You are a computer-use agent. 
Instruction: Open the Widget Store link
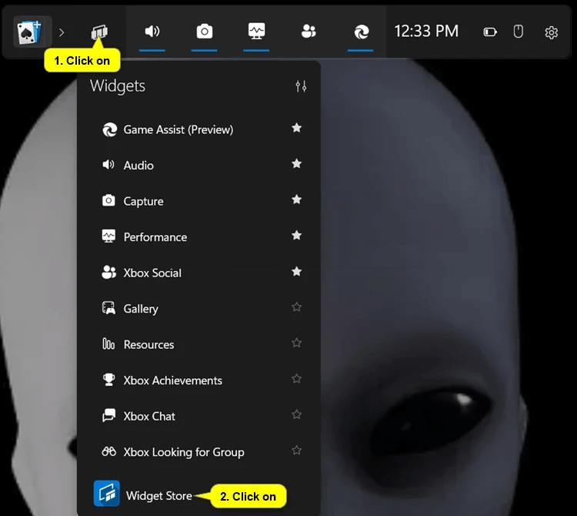(159, 496)
